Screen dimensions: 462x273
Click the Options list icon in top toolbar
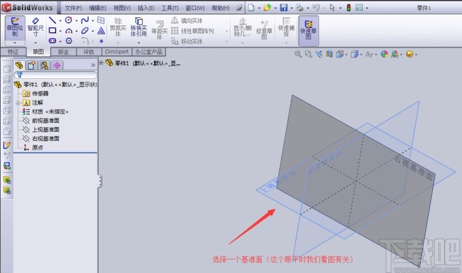pyautogui.click(x=359, y=7)
